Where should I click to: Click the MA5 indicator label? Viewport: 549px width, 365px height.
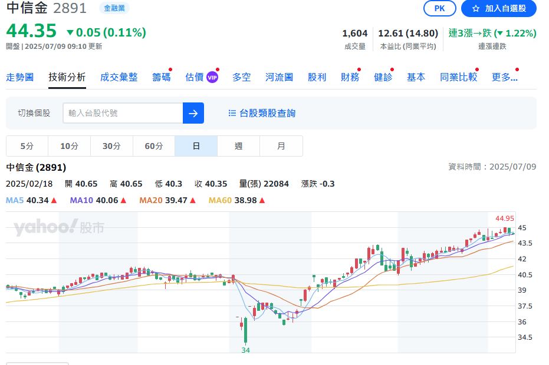(x=15, y=200)
